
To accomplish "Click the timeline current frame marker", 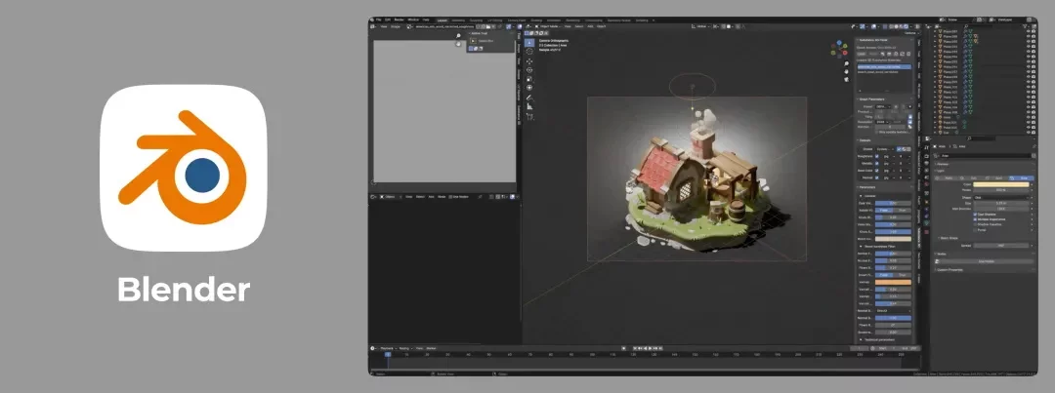I will (x=387, y=355).
